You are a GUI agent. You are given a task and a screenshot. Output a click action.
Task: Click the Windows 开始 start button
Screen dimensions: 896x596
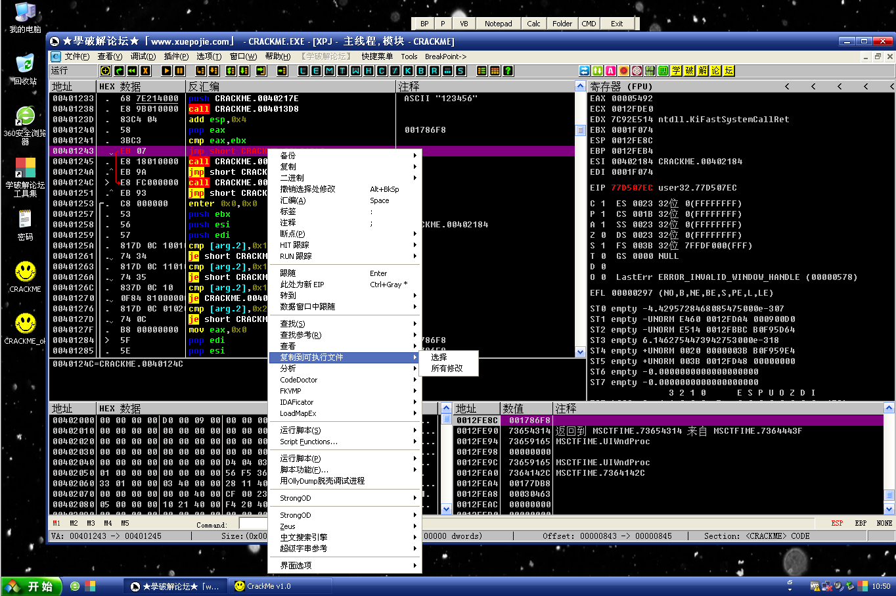(x=32, y=586)
